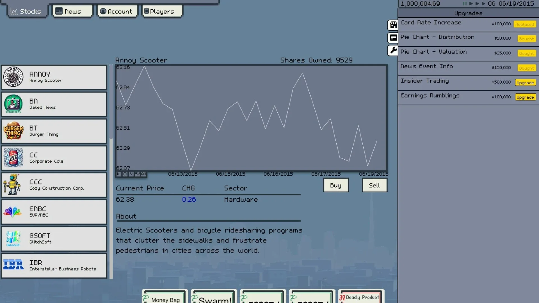Image resolution: width=539 pixels, height=303 pixels.
Task: Choose Interstellar Business Robots stock
Action: tap(54, 266)
